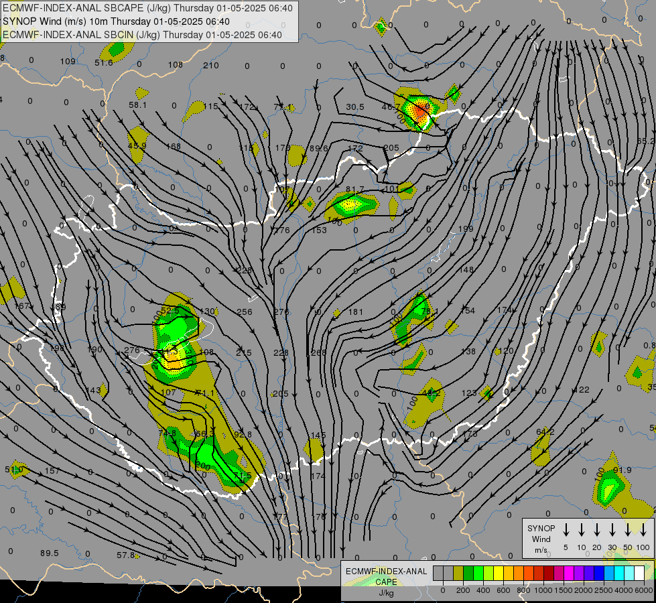Click the 2500 tick label on the CAPE scale
The width and height of the screenshot is (656, 603).
604,590
